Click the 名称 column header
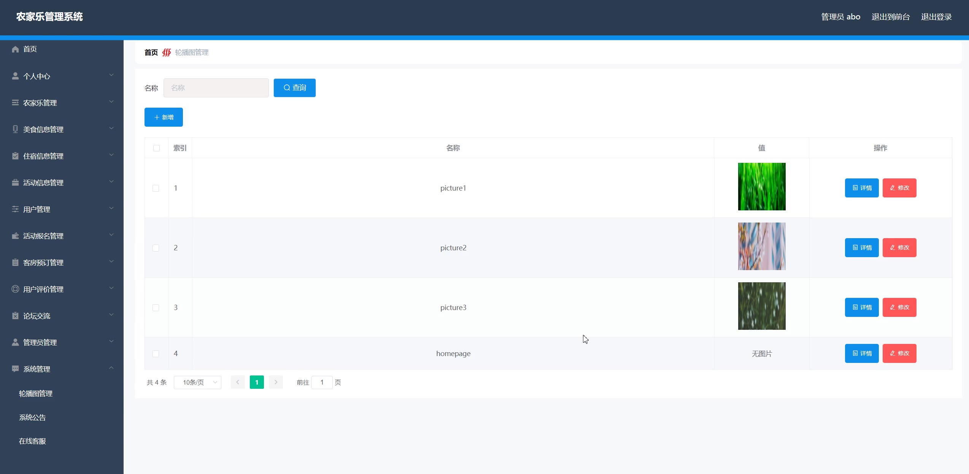969x474 pixels. [x=453, y=148]
